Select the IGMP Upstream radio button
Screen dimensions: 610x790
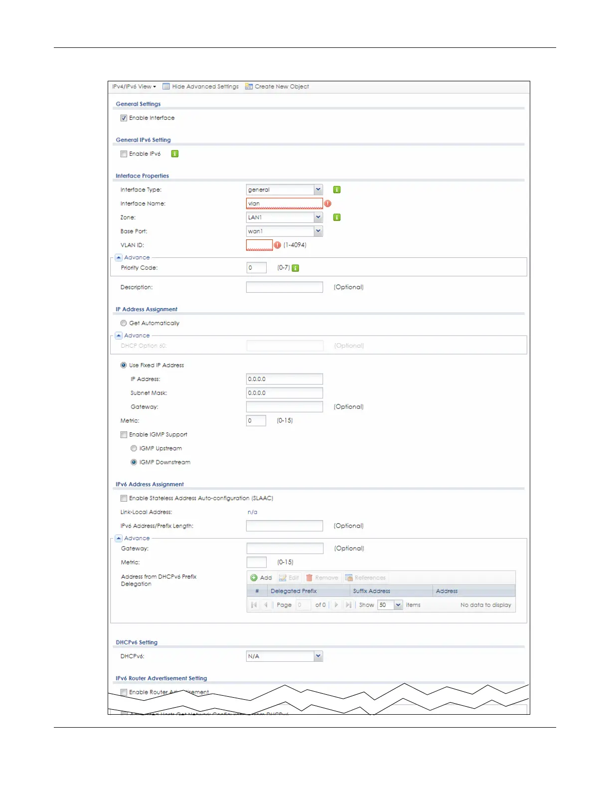click(x=134, y=448)
